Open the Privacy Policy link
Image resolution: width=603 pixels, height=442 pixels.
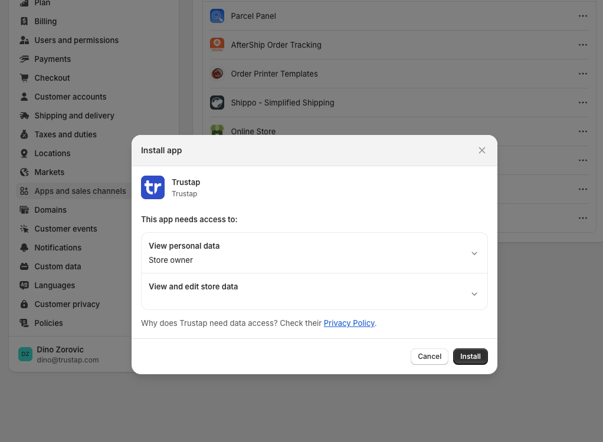(349, 323)
